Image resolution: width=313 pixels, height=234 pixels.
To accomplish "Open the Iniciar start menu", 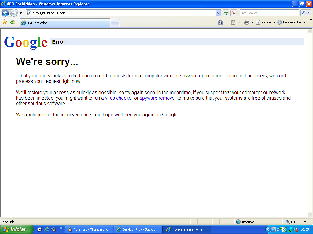I will coord(17,229).
